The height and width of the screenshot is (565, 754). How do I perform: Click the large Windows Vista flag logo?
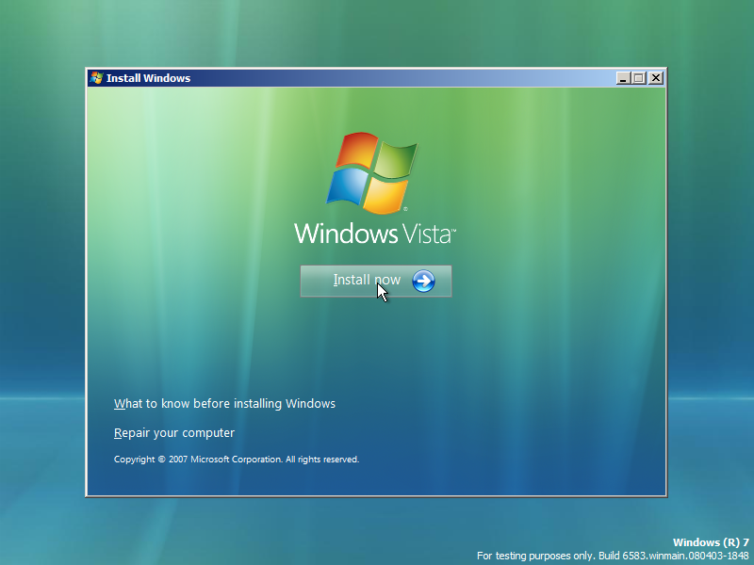click(371, 172)
